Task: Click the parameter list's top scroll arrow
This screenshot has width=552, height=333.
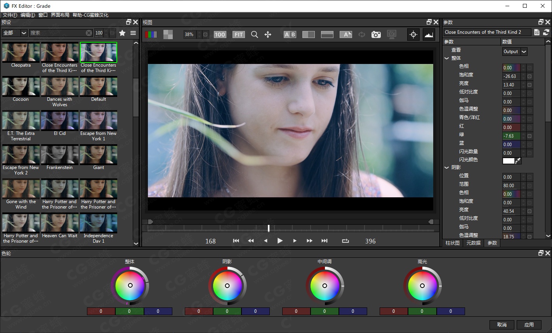Action: pos(548,41)
